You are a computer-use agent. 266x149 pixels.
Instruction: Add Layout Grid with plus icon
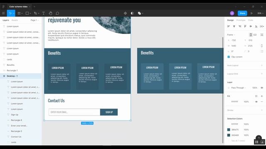pos(262,74)
